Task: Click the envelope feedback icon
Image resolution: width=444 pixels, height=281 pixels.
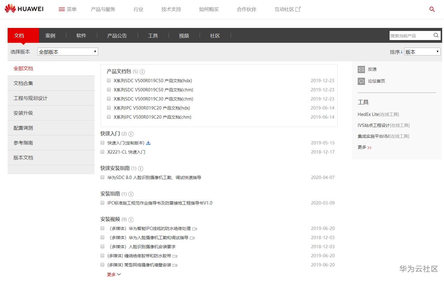Action: click(x=361, y=69)
